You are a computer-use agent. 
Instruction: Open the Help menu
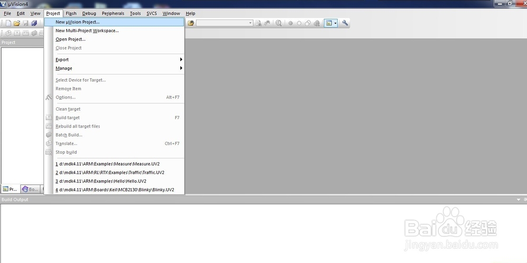[x=191, y=14]
